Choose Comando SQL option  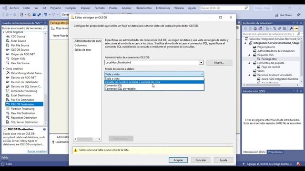[x=154, y=85]
